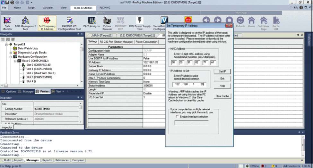Collapse the Target11 tree node
This screenshot has height=168, width=313.
(7, 45)
